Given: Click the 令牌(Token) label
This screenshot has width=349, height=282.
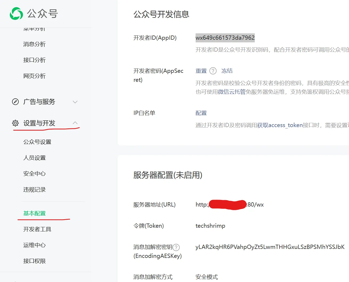Looking at the screenshot, I should click(149, 226).
